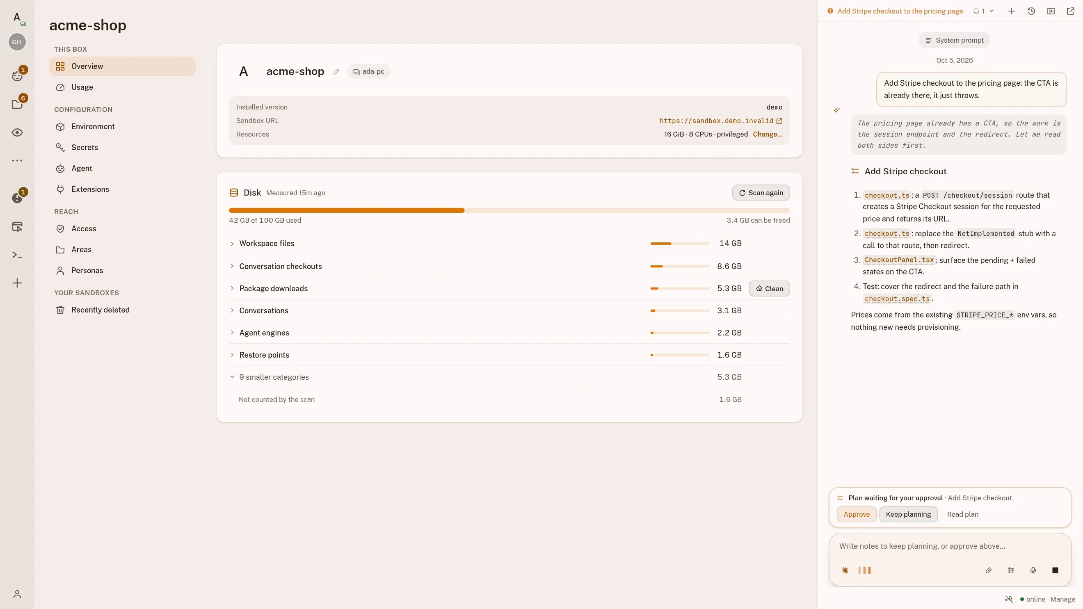The image size is (1083, 609).
Task: Click the new conversation plus icon
Action: (x=1012, y=11)
